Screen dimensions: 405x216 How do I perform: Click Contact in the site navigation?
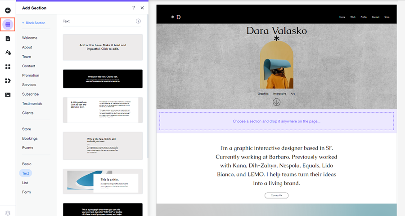[x=376, y=17]
